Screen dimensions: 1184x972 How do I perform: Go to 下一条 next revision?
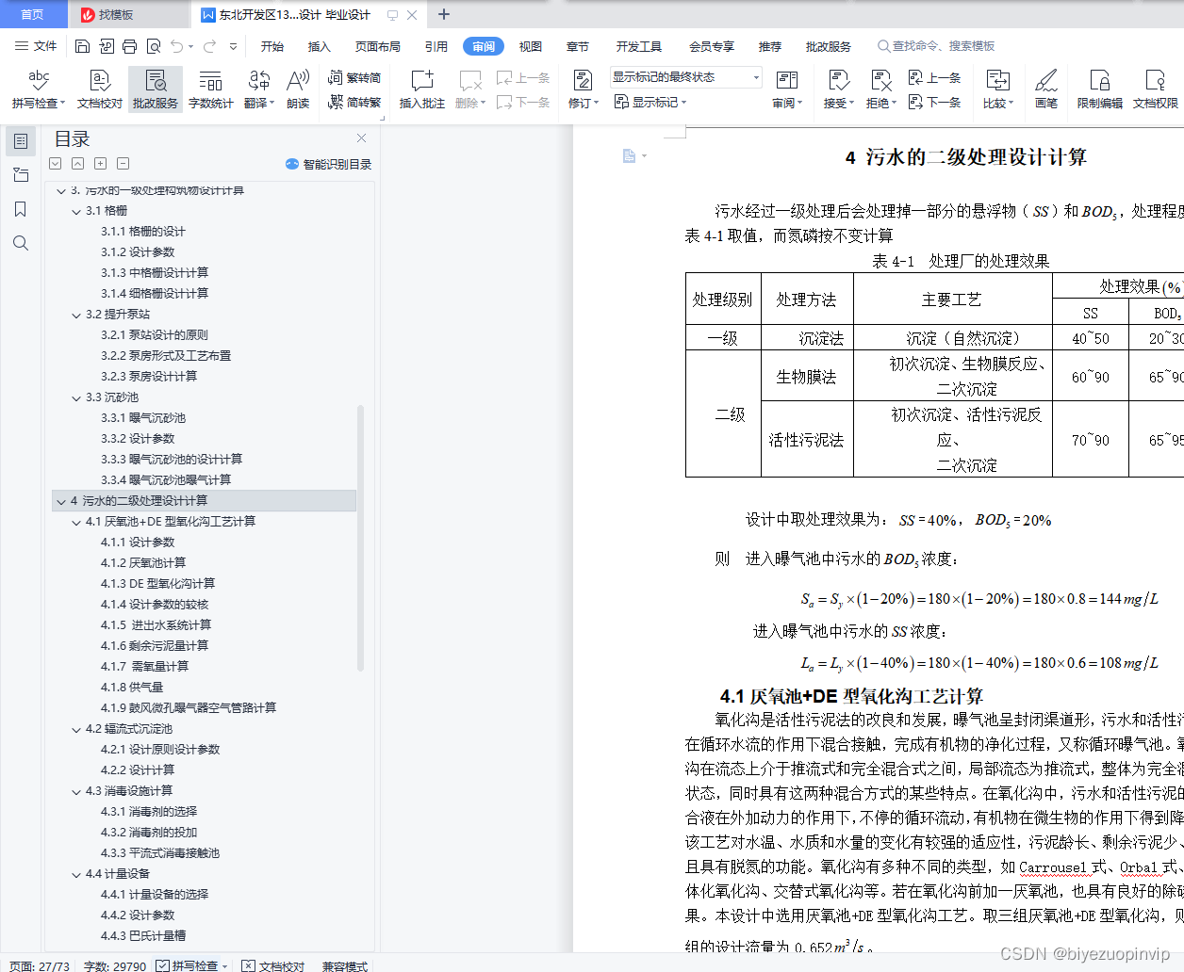(935, 102)
